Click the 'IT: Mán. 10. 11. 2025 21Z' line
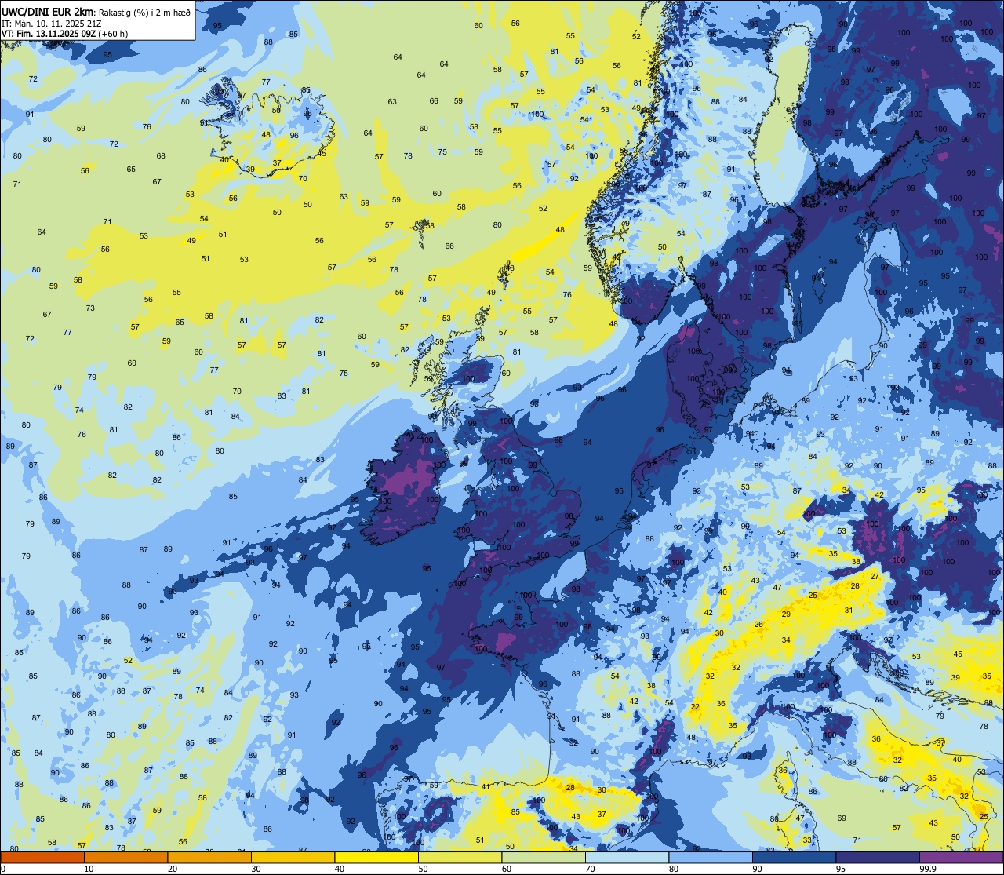This screenshot has width=1004, height=875. pyautogui.click(x=52, y=23)
